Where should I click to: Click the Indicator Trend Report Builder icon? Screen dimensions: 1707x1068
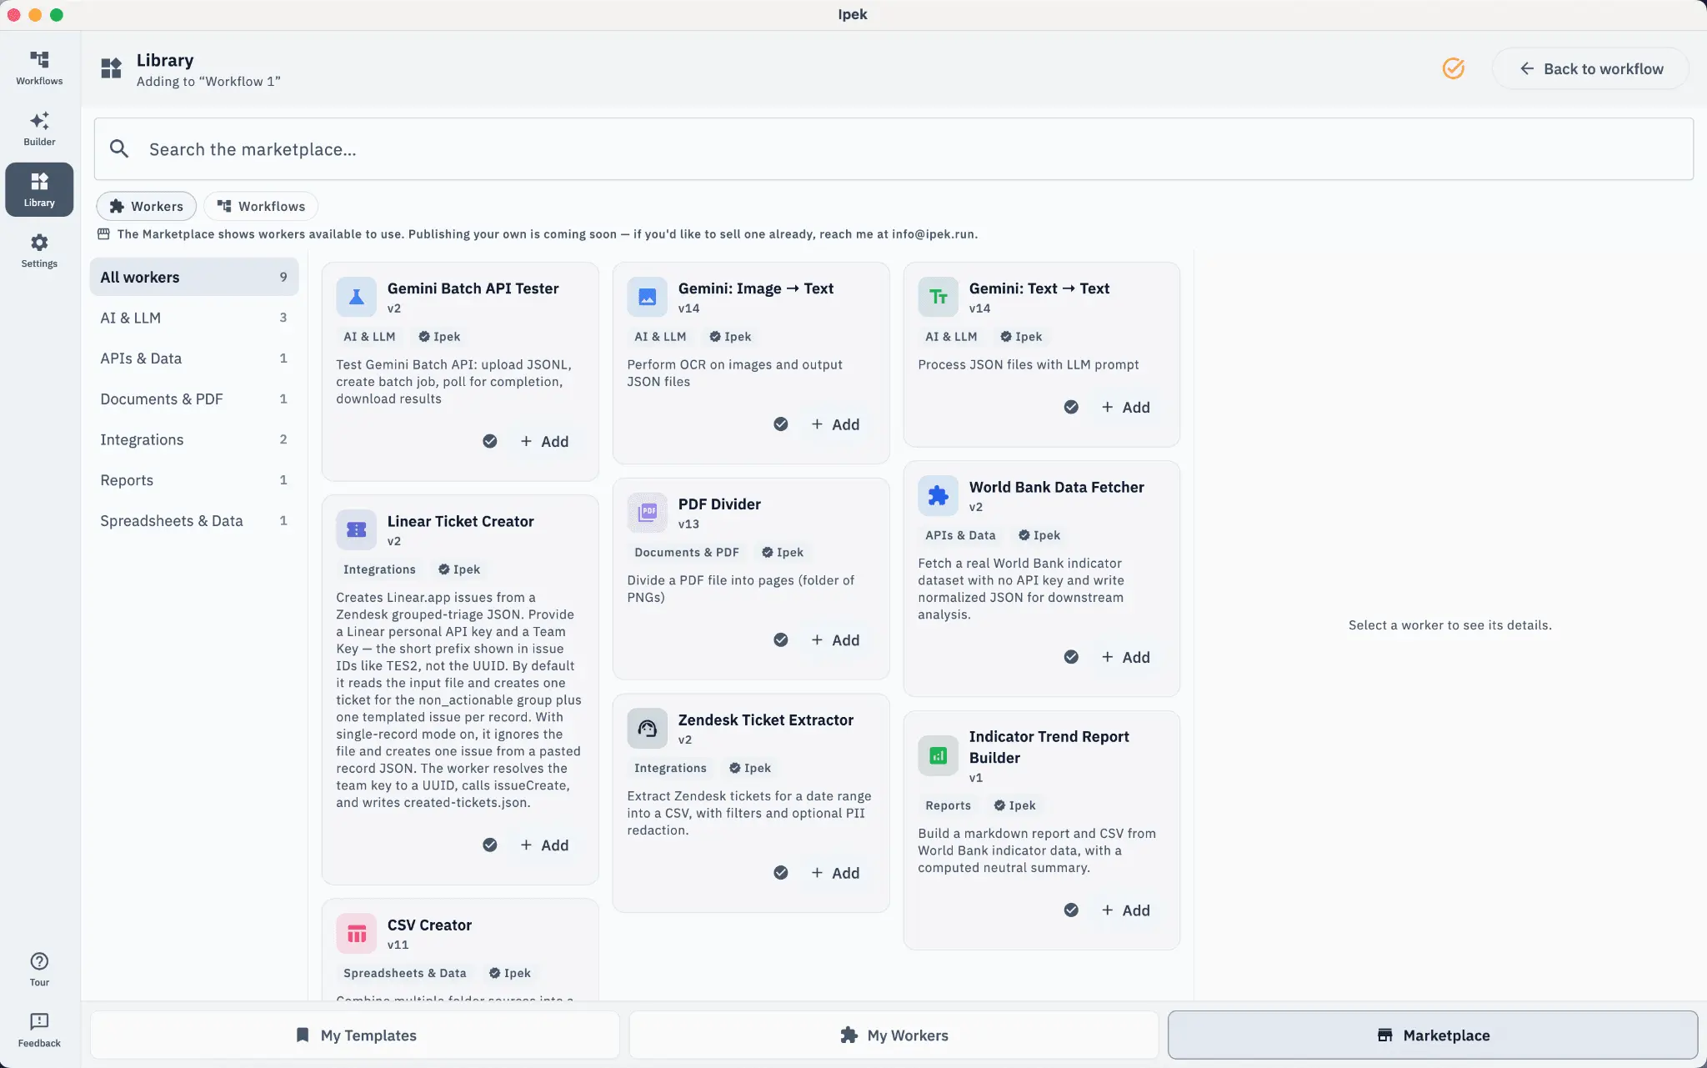938,755
